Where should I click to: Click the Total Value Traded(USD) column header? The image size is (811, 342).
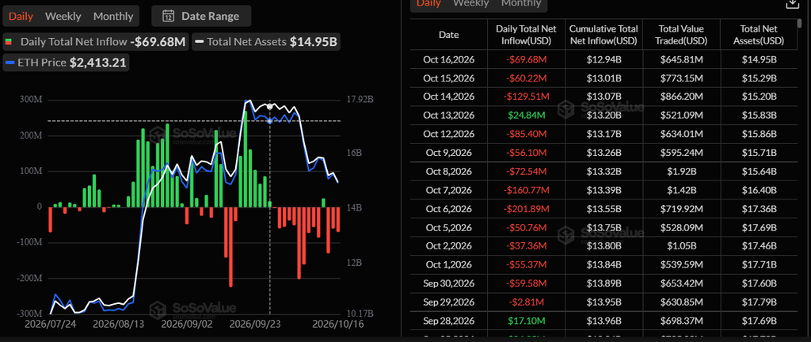[x=681, y=35]
